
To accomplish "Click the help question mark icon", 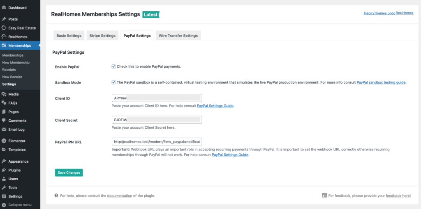I will point(56,195).
